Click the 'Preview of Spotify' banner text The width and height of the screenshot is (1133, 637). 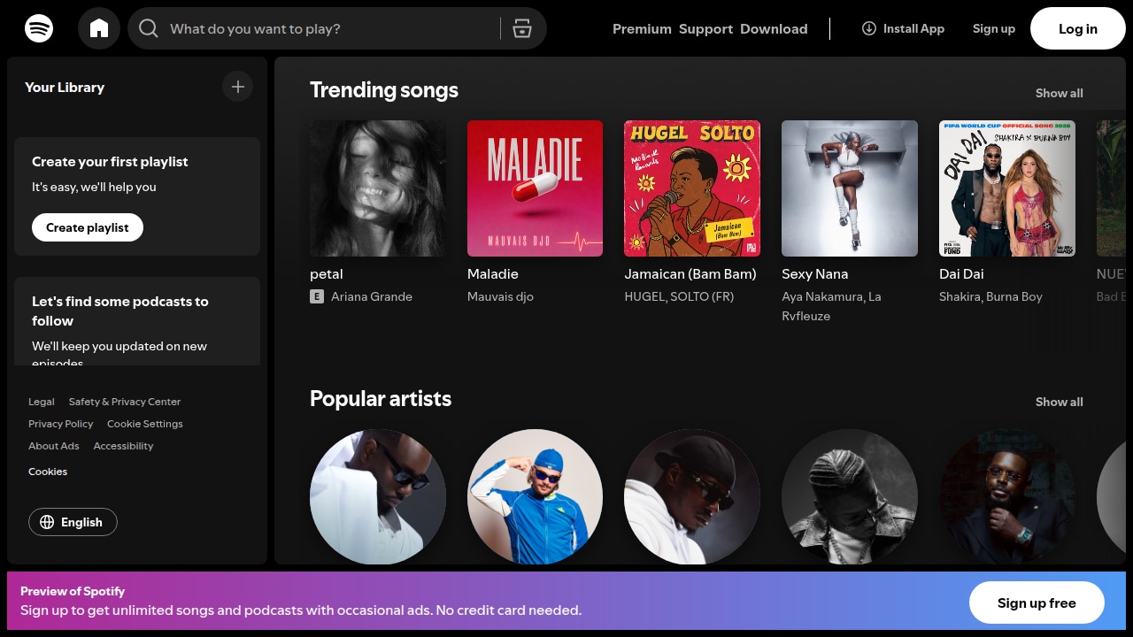tap(73, 591)
